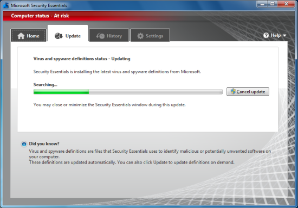This screenshot has width=298, height=208.
Task: Click the question mark Help icon
Action: tap(266, 35)
